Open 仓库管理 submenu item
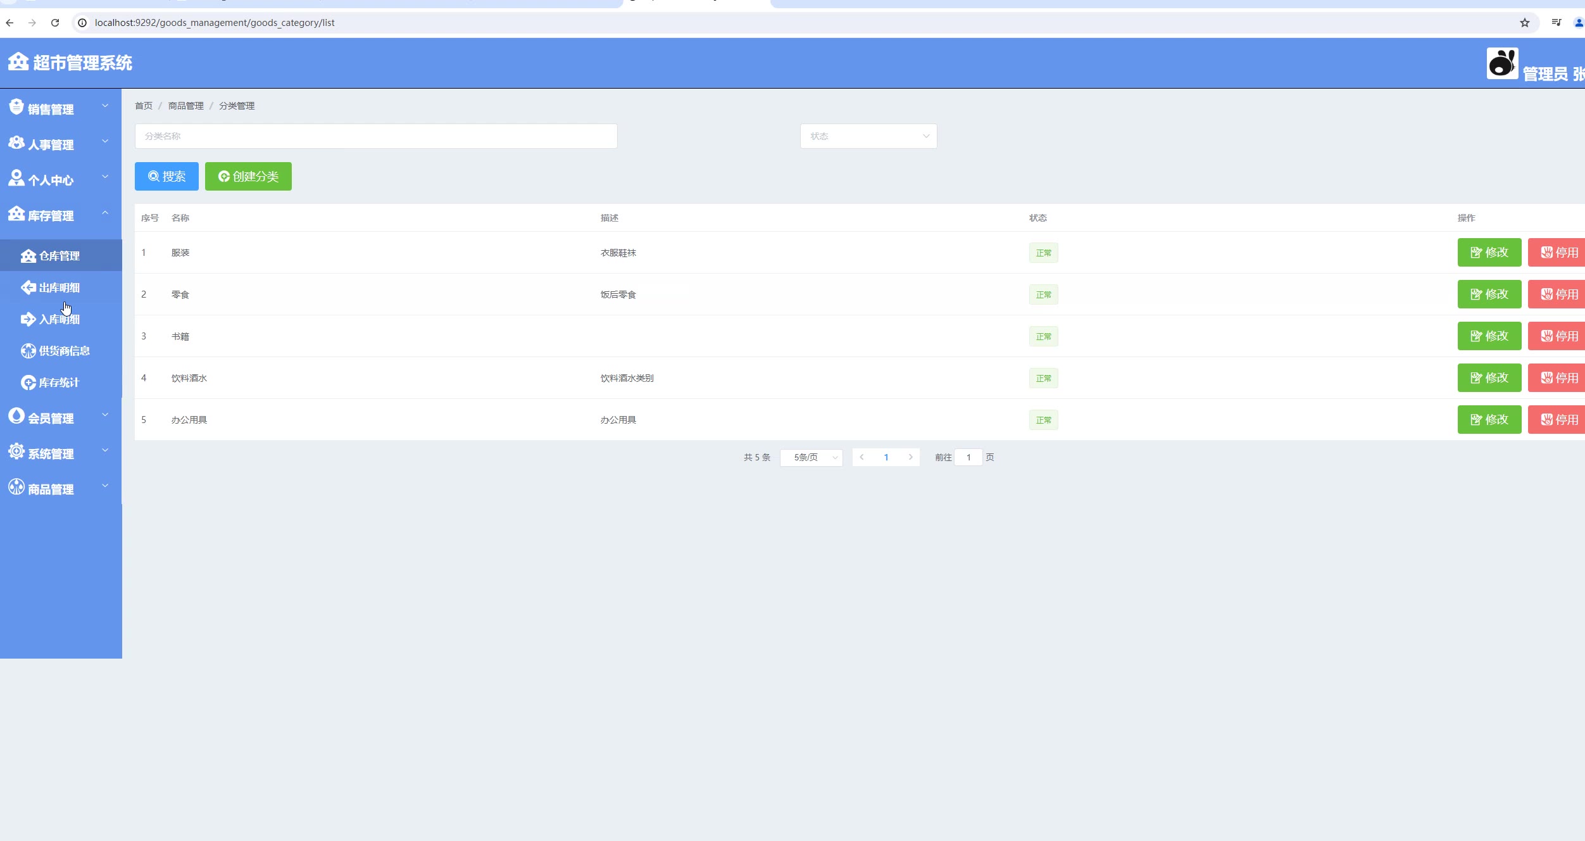The height and width of the screenshot is (841, 1585). tap(61, 256)
